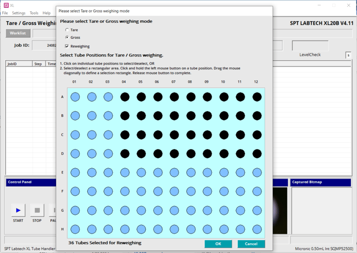The image size is (357, 253).
Task: Click the Captured Bitmap panel header
Action: [321, 182]
